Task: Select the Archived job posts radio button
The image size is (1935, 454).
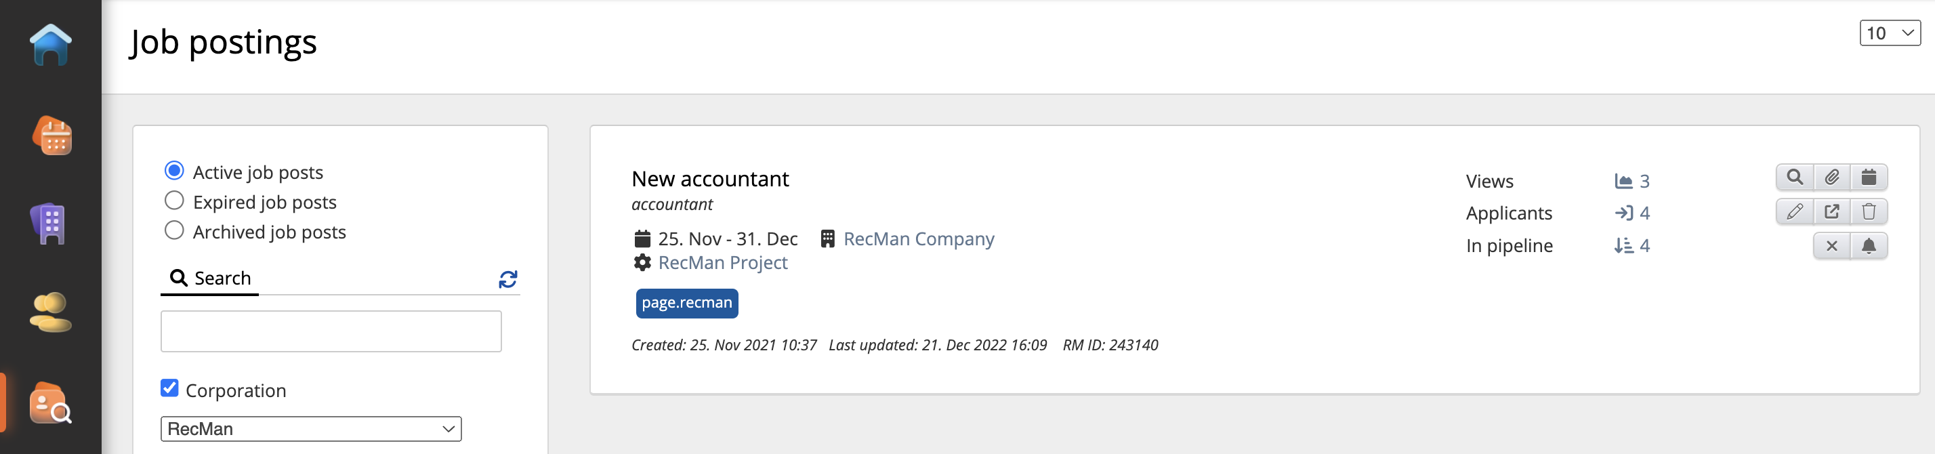Action: [174, 231]
